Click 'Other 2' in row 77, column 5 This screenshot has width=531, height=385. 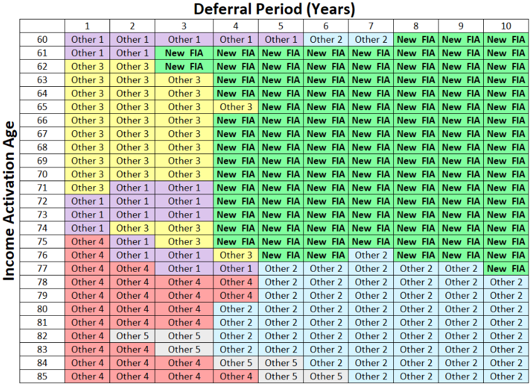(281, 269)
